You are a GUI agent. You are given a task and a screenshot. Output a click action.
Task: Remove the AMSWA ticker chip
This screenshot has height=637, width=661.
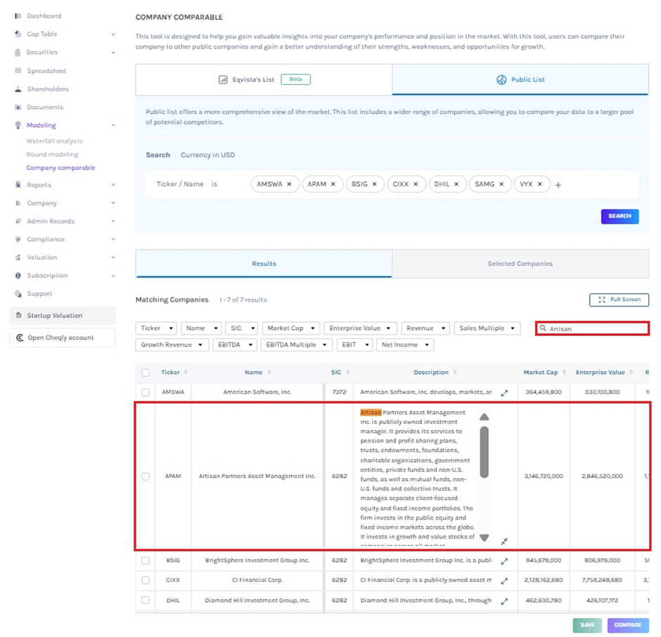[x=289, y=184]
